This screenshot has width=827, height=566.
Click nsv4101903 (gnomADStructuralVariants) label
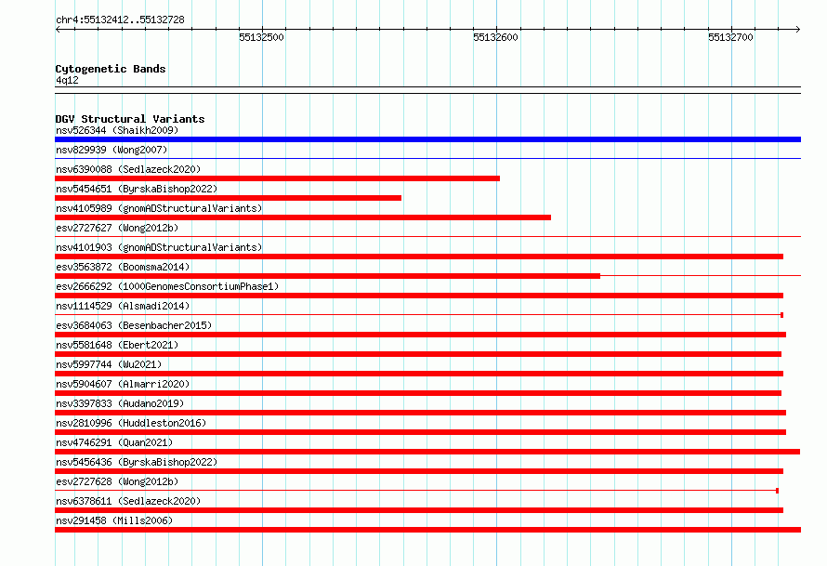pos(159,247)
